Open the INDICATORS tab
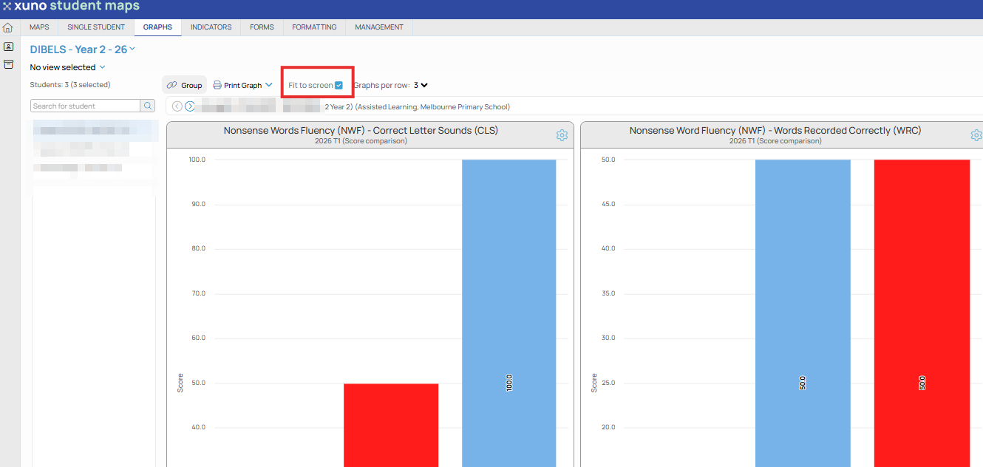The height and width of the screenshot is (467, 983). click(x=211, y=27)
